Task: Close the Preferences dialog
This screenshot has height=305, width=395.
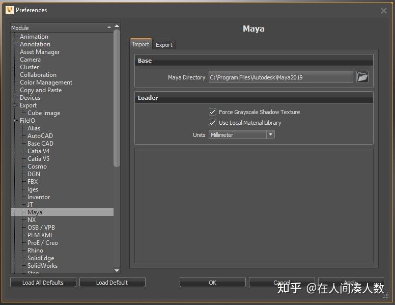Action: [383, 11]
